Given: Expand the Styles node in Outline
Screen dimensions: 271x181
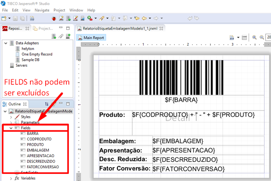Looking at the screenshot, I should [x=11, y=117].
